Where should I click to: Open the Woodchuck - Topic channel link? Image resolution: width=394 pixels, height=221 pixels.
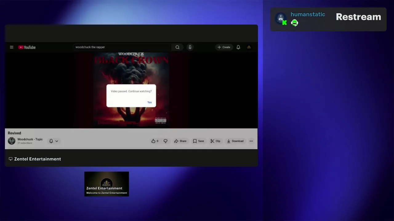click(x=30, y=139)
